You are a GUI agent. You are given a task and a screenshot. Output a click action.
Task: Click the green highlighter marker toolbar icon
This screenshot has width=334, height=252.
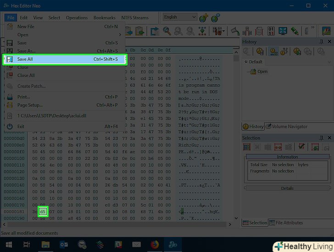pyautogui.click(x=295, y=31)
